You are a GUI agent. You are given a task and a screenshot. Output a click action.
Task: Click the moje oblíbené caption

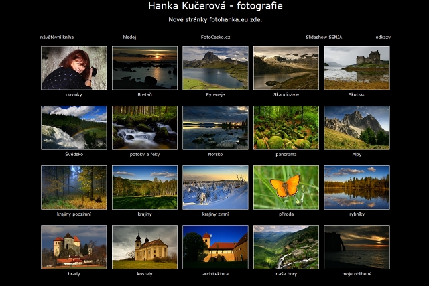point(357,274)
